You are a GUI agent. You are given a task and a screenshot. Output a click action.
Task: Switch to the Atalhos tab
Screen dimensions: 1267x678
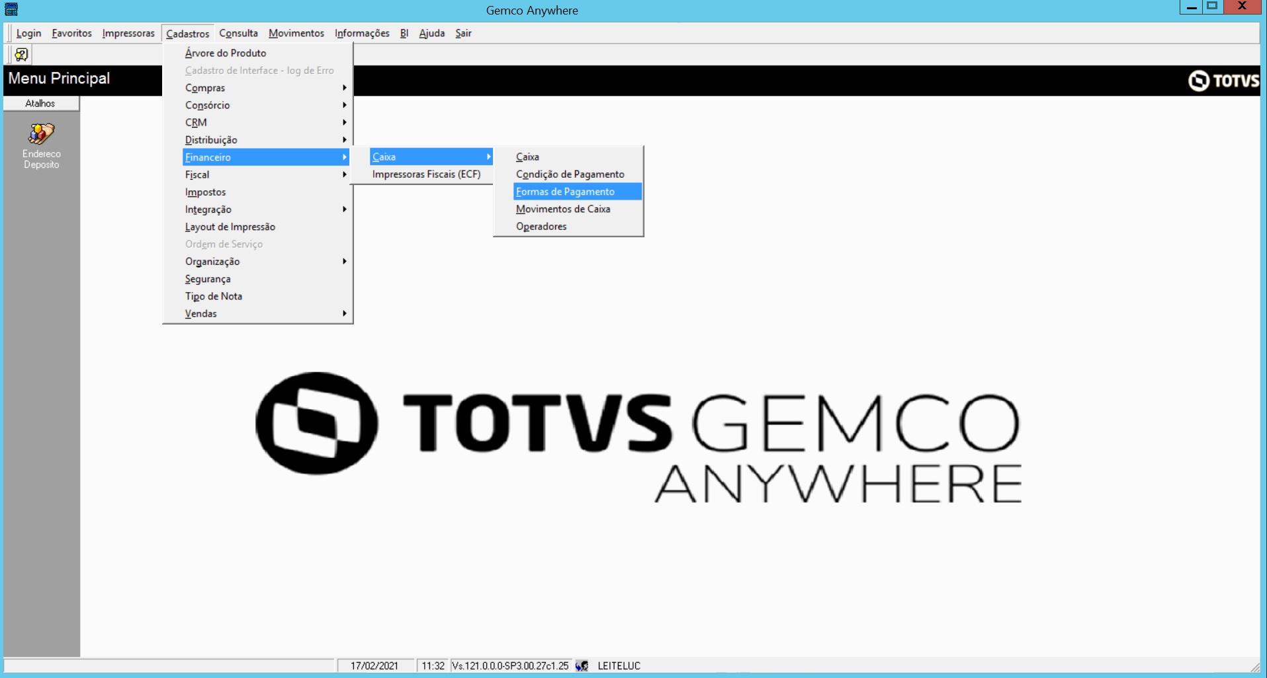[x=40, y=103]
